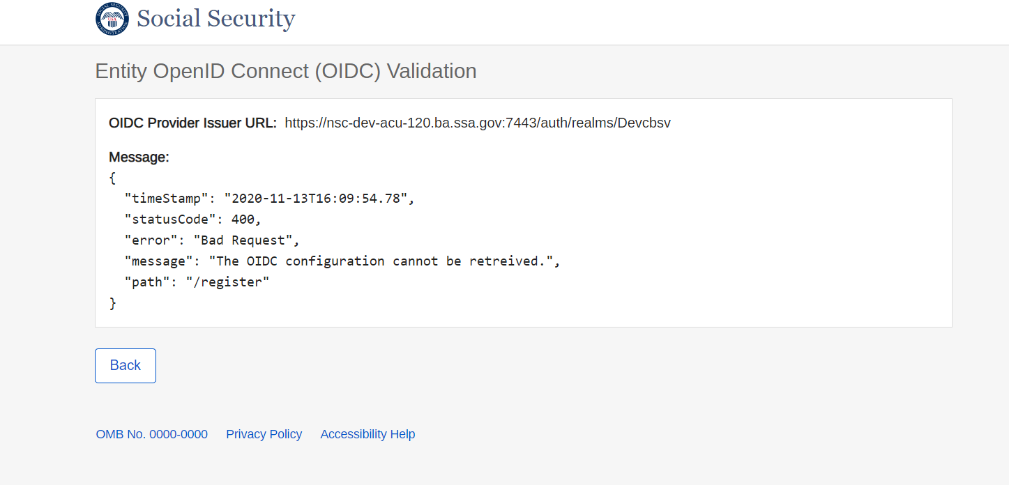Image resolution: width=1009 pixels, height=485 pixels.
Task: Click the "timeStamp" JSON key
Action: [x=167, y=199]
